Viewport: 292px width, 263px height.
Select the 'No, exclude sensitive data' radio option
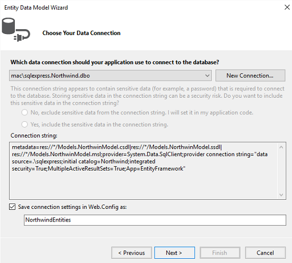tap(24, 113)
